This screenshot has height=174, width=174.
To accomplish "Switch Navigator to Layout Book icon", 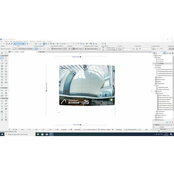I will 170,53.
